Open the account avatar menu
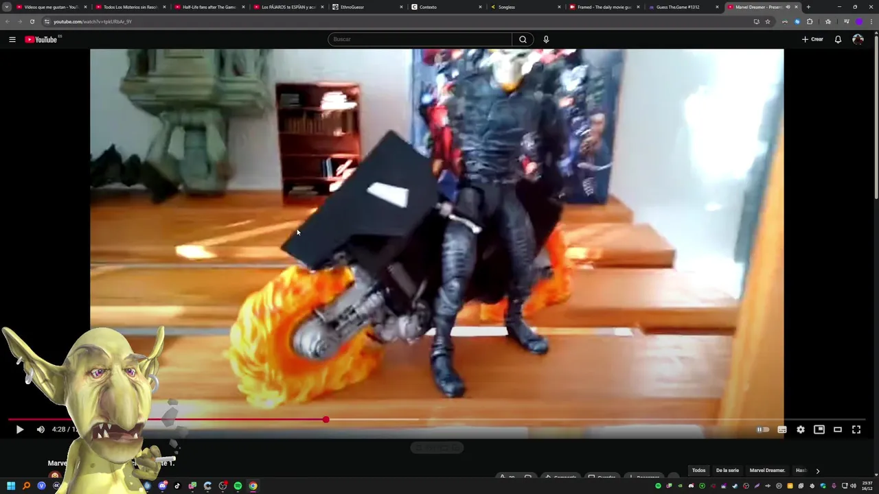 (x=858, y=39)
